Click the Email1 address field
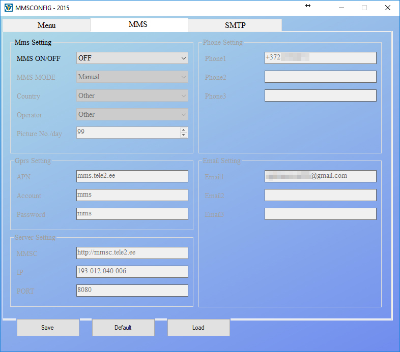 click(321, 176)
